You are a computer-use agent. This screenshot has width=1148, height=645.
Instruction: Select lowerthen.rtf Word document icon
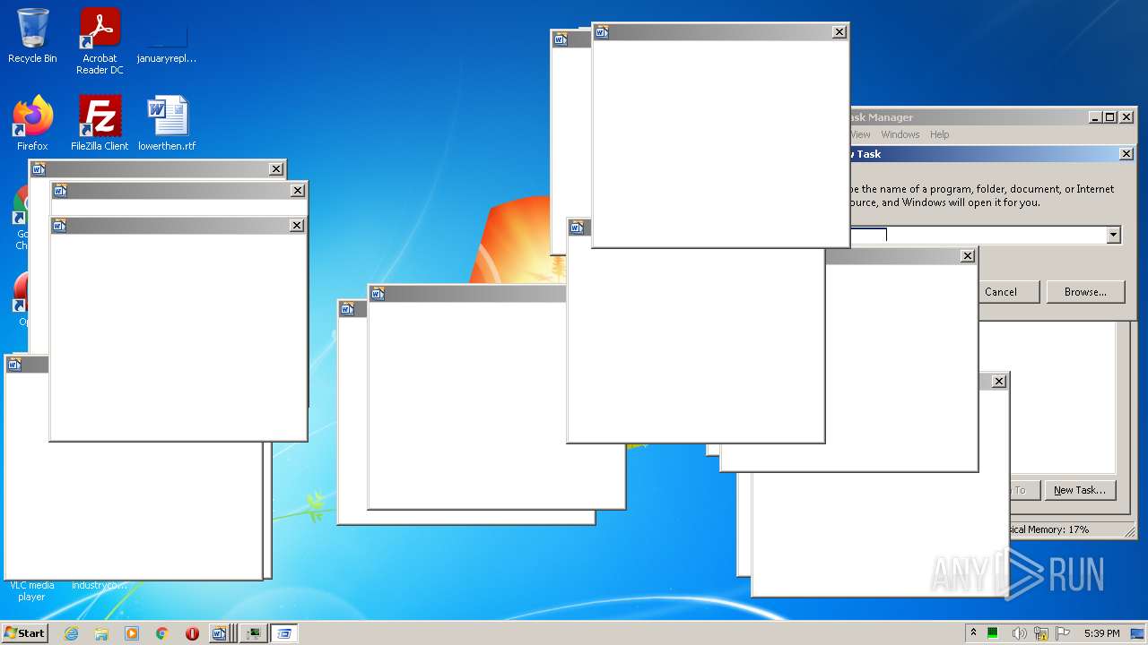167,123
